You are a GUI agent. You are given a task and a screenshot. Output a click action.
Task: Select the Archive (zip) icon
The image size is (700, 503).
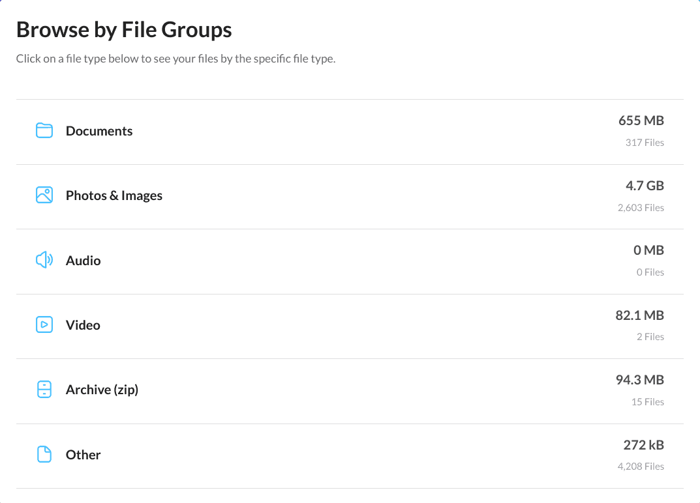click(x=44, y=389)
